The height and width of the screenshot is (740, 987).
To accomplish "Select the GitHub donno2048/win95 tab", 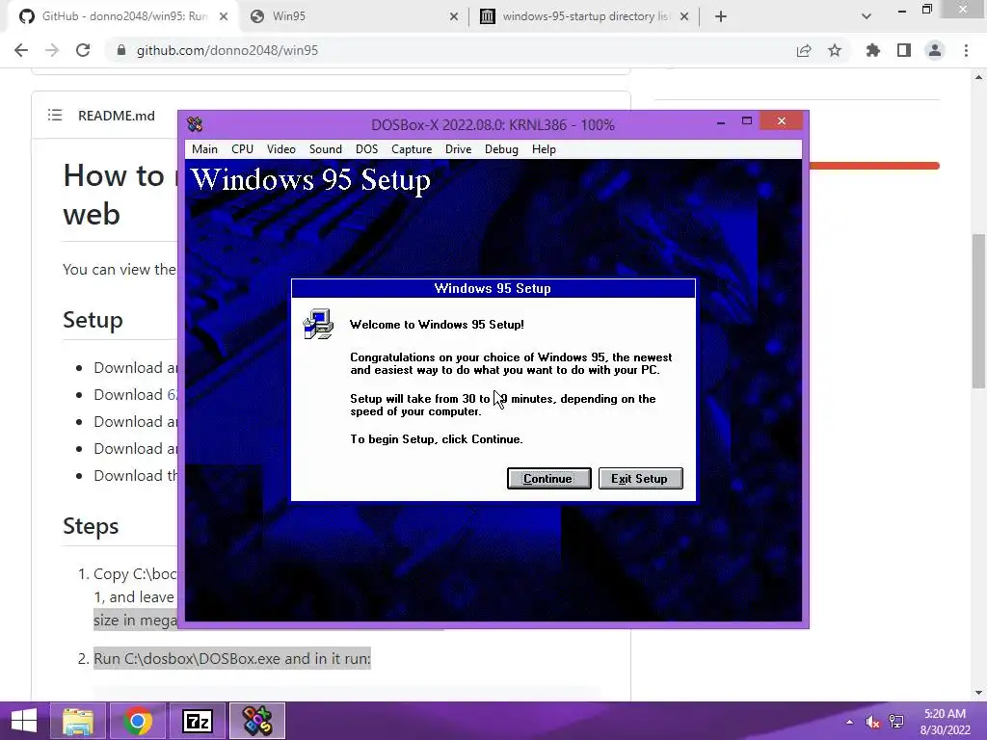I will point(124,16).
